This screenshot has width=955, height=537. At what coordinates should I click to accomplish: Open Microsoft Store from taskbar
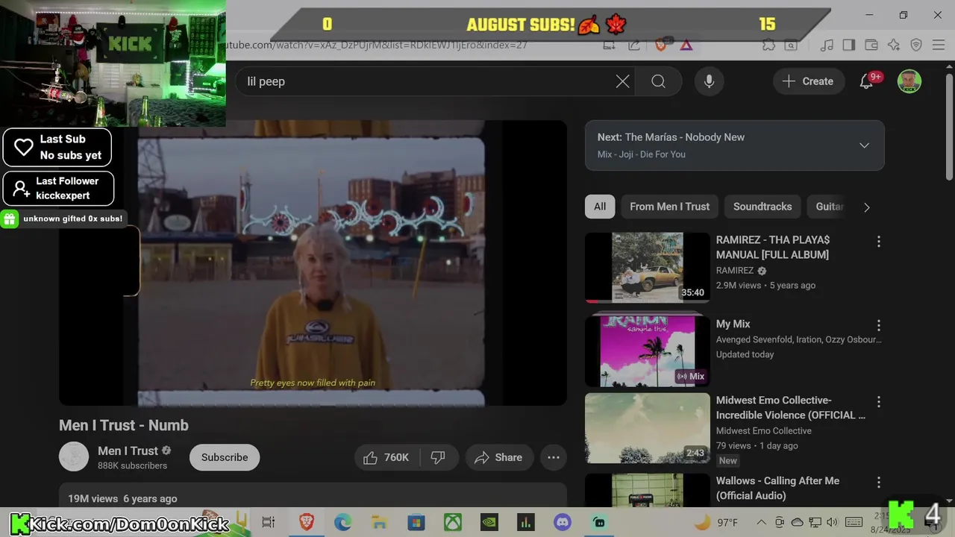tap(416, 523)
